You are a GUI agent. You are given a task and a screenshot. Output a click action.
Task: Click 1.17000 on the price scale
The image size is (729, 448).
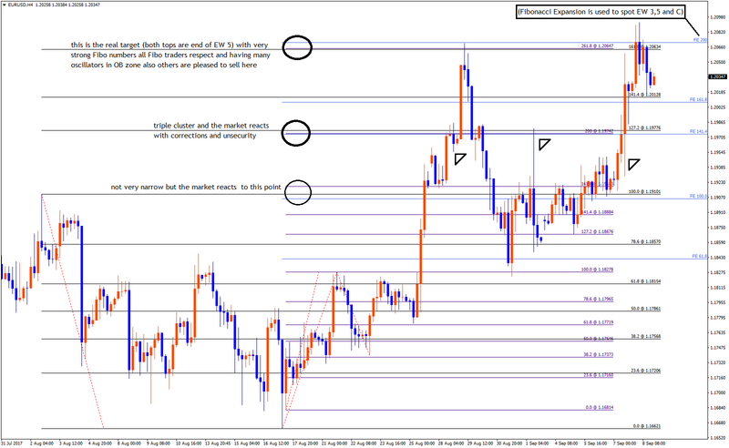(x=718, y=392)
